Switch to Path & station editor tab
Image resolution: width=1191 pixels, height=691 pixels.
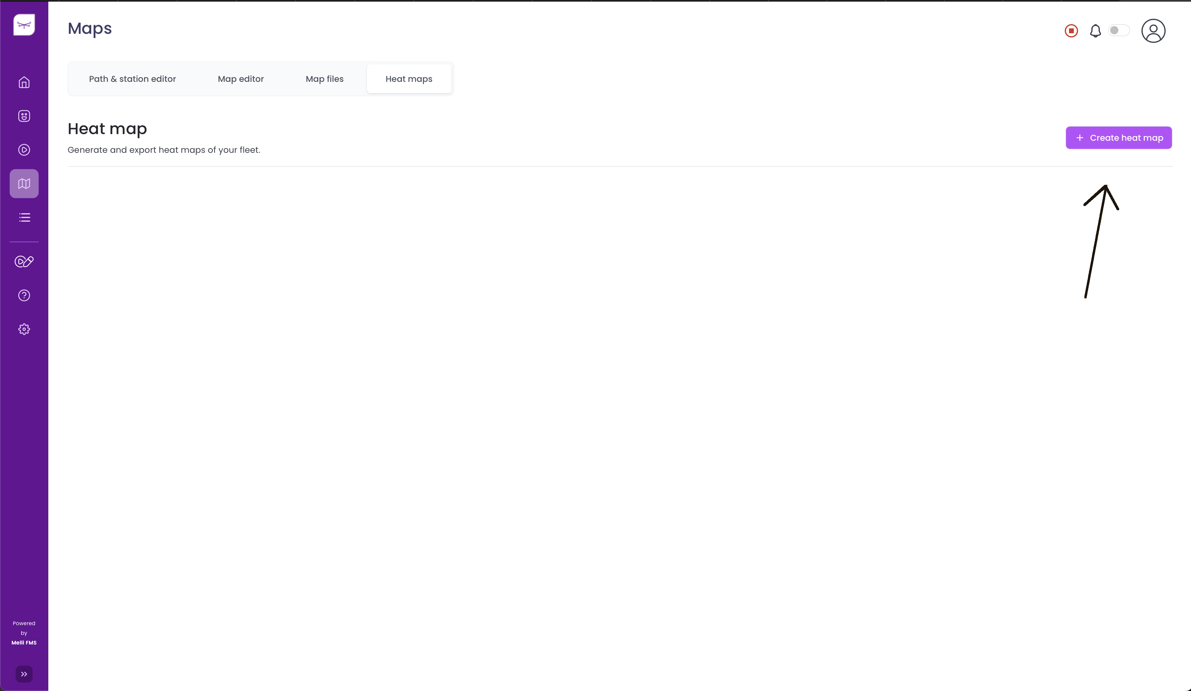(132, 79)
